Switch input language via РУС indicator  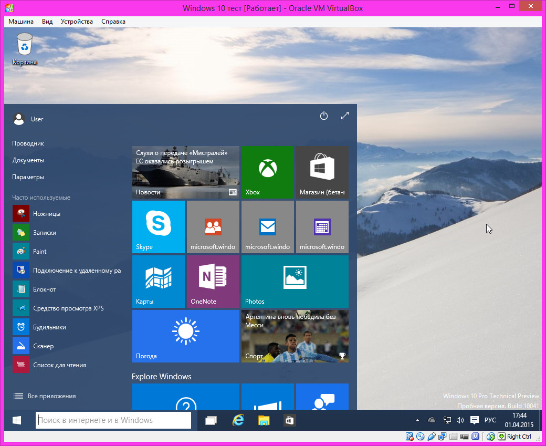point(490,420)
